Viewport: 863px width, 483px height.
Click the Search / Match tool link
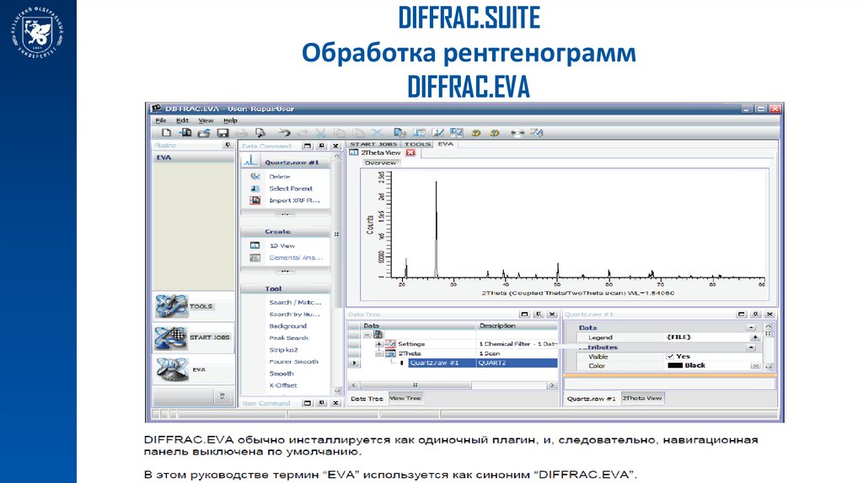[295, 302]
